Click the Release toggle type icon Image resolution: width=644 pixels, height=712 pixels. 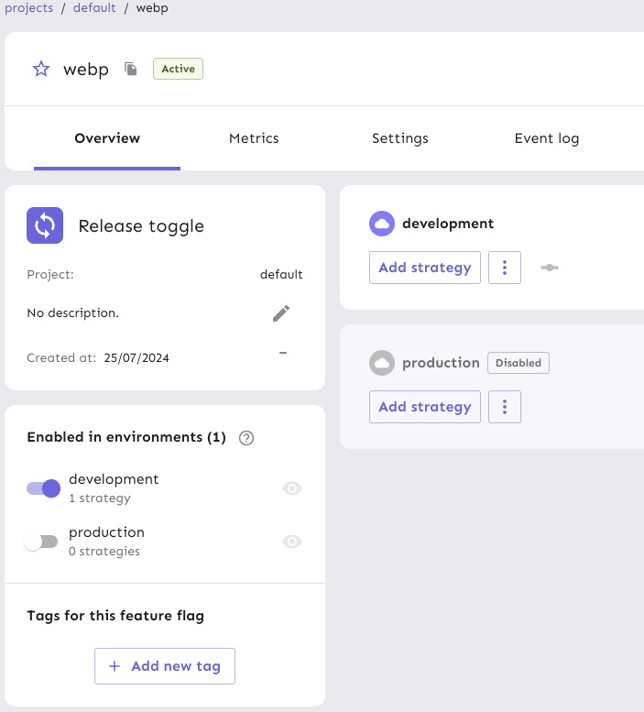click(45, 225)
